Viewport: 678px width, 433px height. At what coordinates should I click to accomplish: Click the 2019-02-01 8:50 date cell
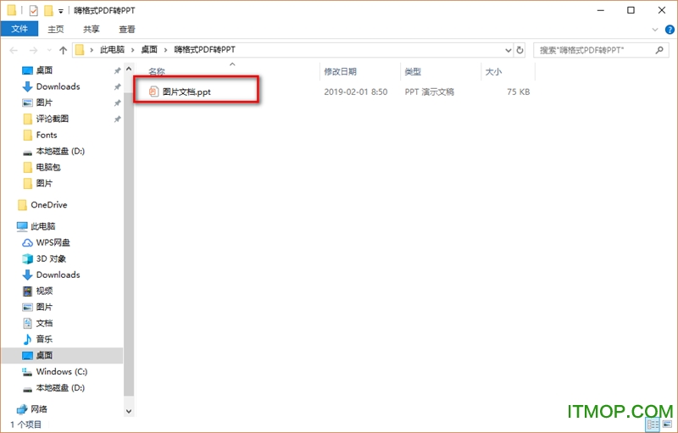pyautogui.click(x=356, y=92)
